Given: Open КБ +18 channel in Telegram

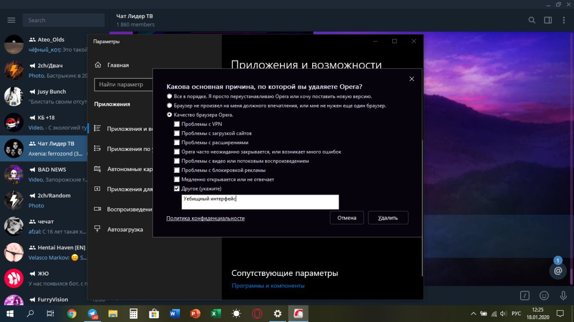Looking at the screenshot, I should pos(43,122).
